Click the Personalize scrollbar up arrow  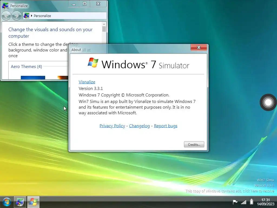(x=104, y=24)
